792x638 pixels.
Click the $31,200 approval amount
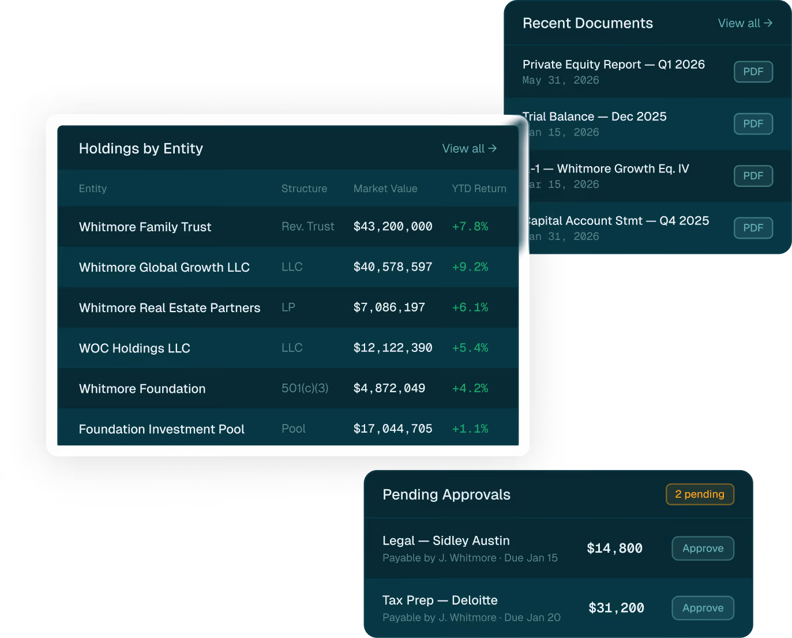tap(616, 608)
